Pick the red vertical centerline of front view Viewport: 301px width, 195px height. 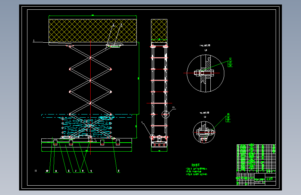click(90, 97)
